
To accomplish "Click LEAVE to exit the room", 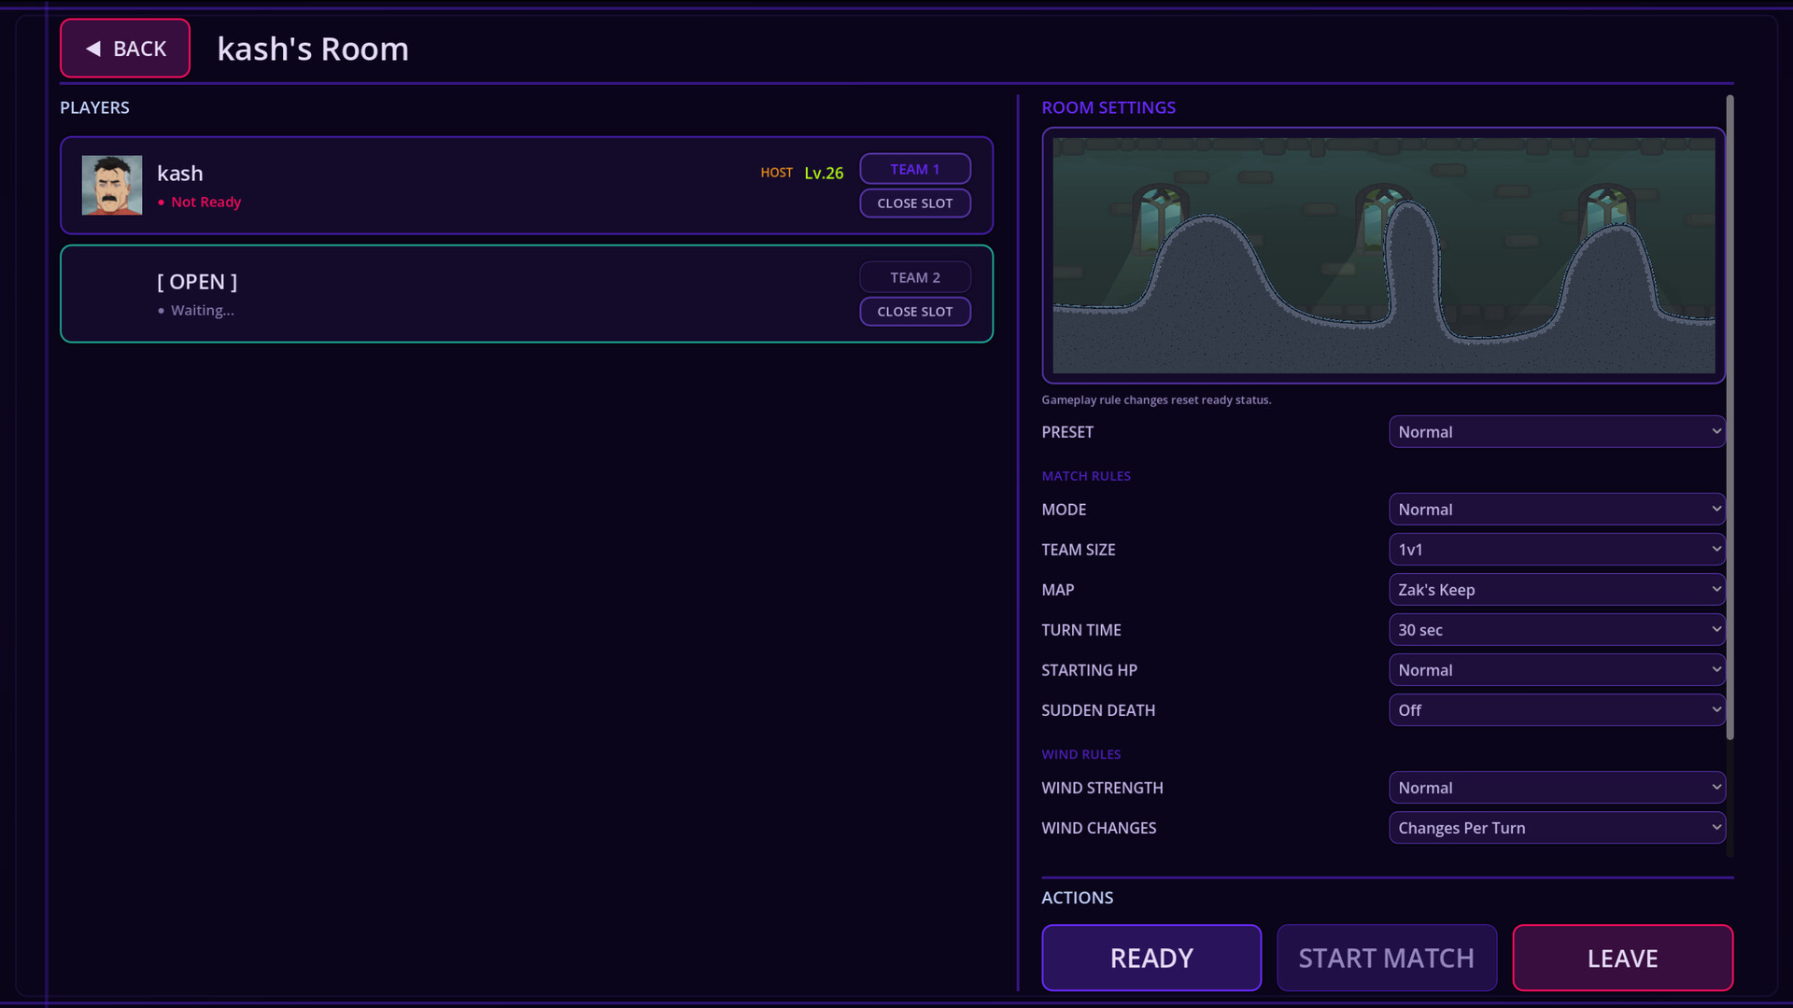I will pyautogui.click(x=1622, y=958).
